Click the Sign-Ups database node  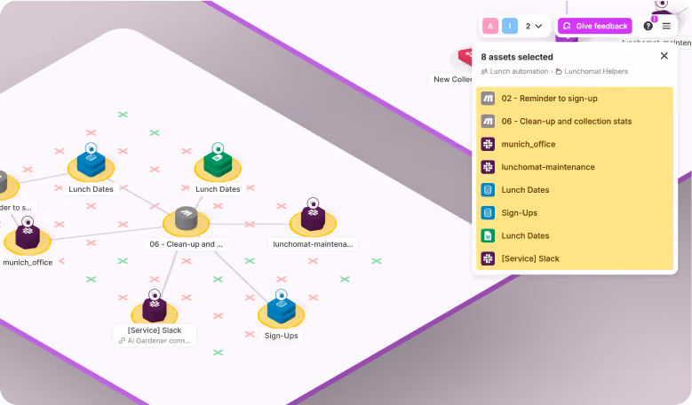281,311
